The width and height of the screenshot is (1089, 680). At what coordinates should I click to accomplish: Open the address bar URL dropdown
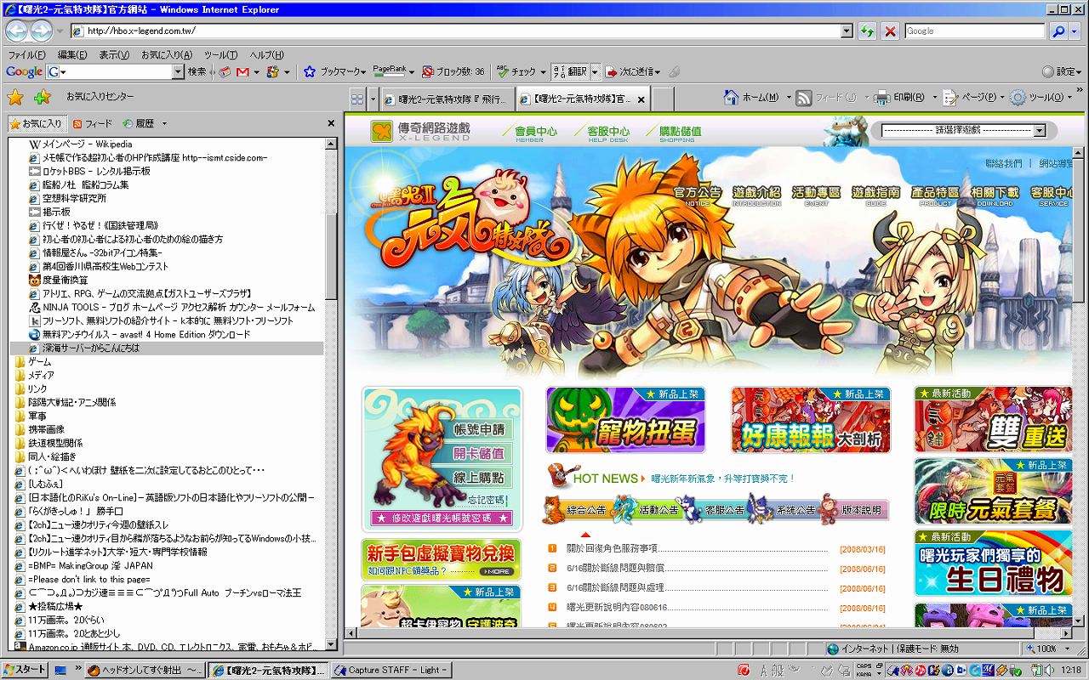[847, 31]
